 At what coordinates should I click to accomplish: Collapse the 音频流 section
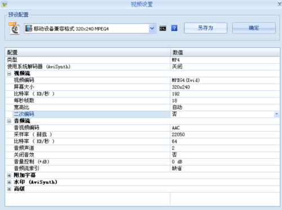[9, 121]
